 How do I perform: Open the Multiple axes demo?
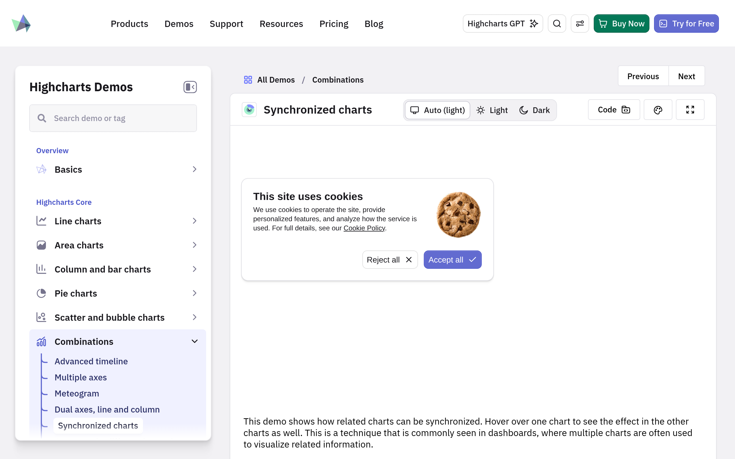(80, 377)
